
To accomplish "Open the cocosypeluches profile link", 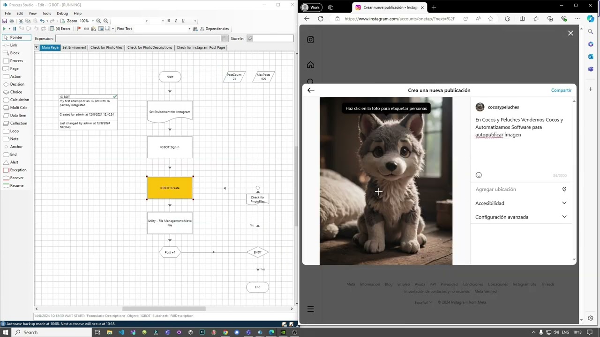I will click(x=503, y=107).
